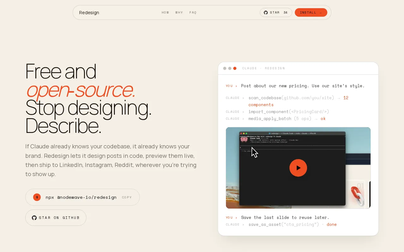This screenshot has width=404, height=252.
Task: Copy the npx install command
Action: tap(127, 198)
